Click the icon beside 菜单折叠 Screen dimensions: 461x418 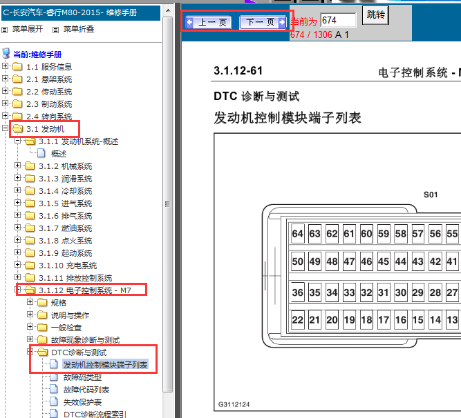pos(55,30)
